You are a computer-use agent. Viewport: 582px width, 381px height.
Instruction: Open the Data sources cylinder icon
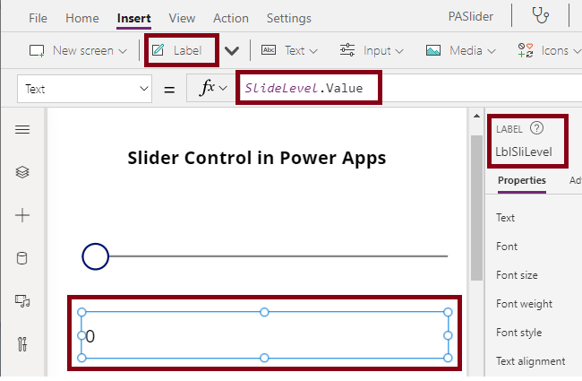point(22,258)
